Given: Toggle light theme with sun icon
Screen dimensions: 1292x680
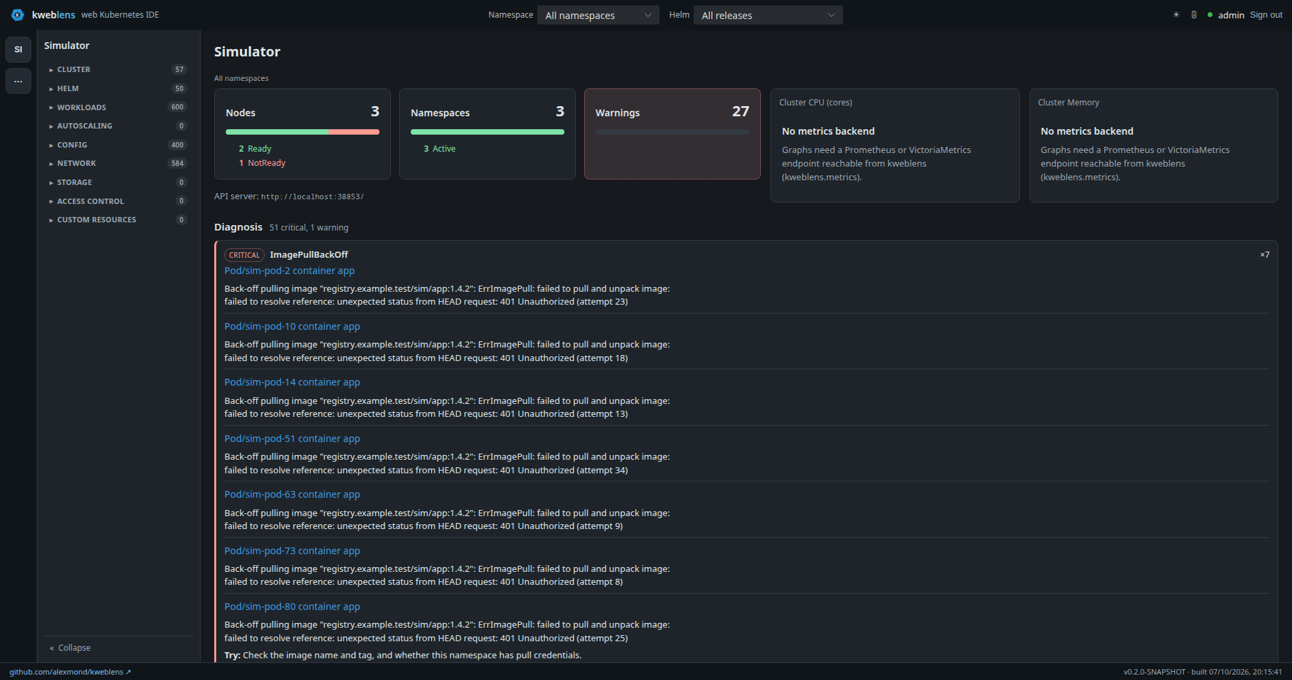Looking at the screenshot, I should (x=1176, y=15).
